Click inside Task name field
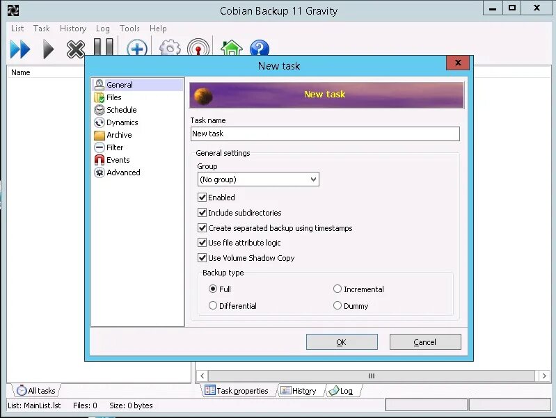 [325, 134]
